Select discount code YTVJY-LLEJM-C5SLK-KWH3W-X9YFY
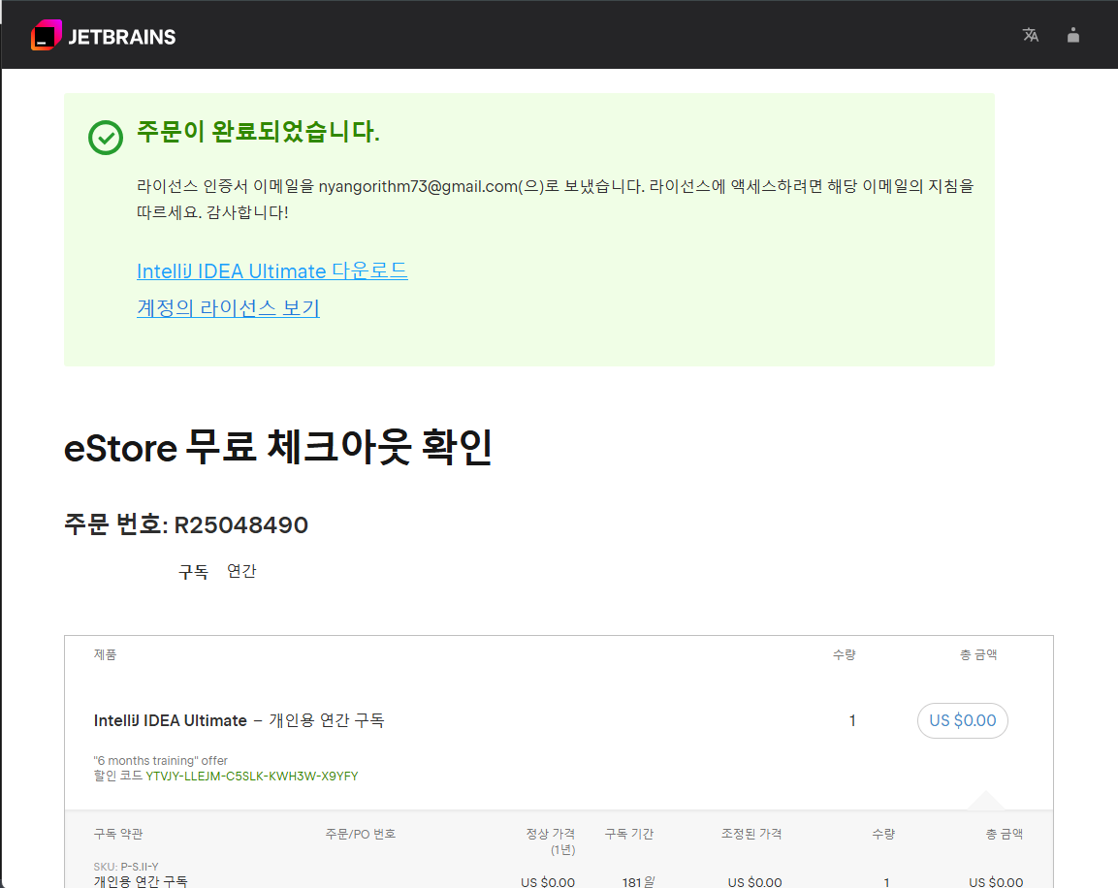The height and width of the screenshot is (888, 1118). pos(252,777)
